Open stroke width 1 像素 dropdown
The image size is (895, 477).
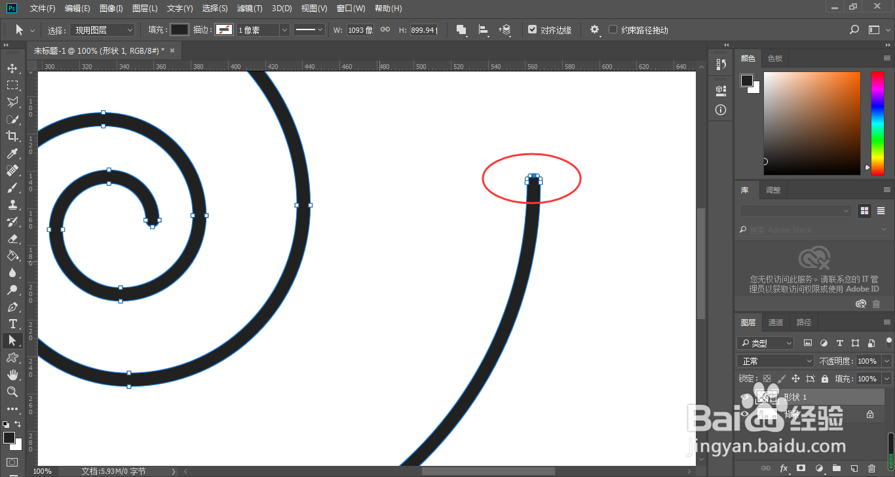[284, 30]
